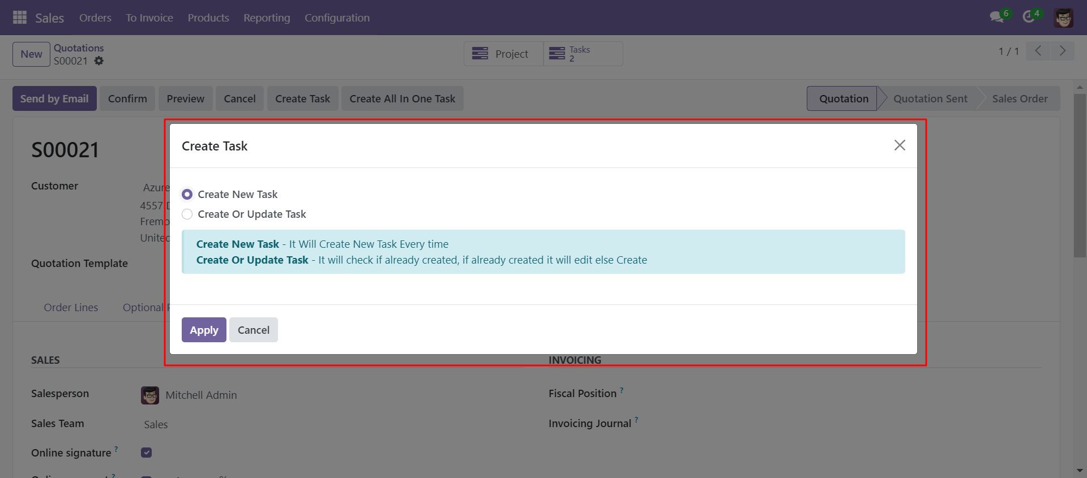Close the Create Task dialog

click(x=900, y=145)
